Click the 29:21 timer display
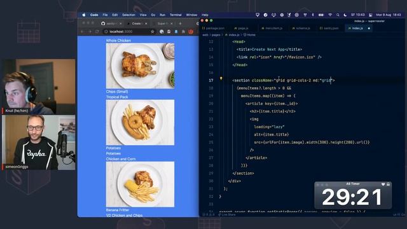This screenshot has height=229, width=407. click(352, 197)
